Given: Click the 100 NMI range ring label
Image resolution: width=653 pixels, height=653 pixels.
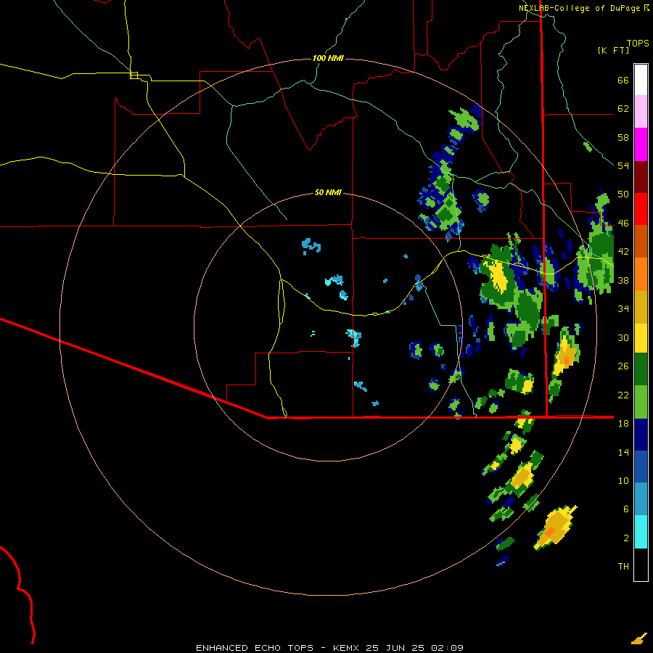Looking at the screenshot, I should (328, 58).
